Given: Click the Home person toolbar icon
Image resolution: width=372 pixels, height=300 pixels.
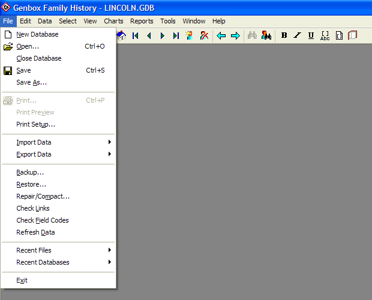Looking at the screenshot, I should tap(122, 36).
